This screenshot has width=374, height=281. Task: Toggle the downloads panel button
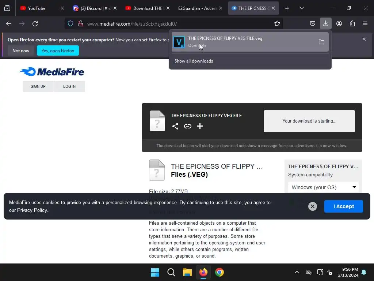(325, 24)
